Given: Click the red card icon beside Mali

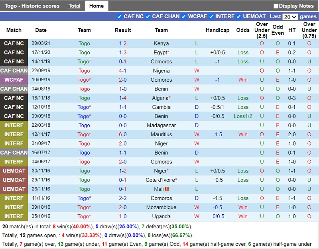Looking at the screenshot, I should click(x=167, y=189).
